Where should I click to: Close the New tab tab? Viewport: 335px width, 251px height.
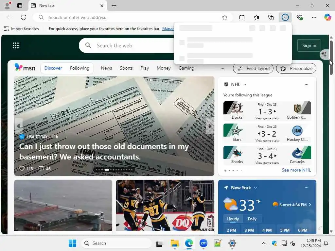(x=102, y=6)
